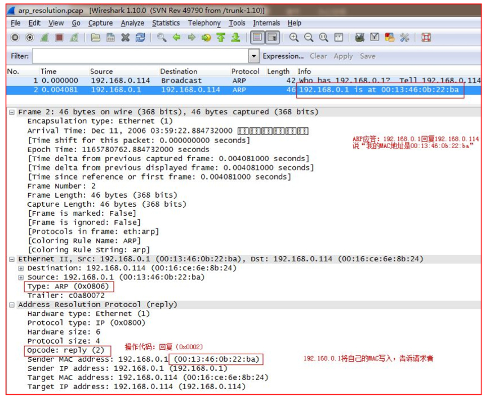The height and width of the screenshot is (396, 490).
Task: Select packet 2 ARP reply row
Action: coord(243,90)
